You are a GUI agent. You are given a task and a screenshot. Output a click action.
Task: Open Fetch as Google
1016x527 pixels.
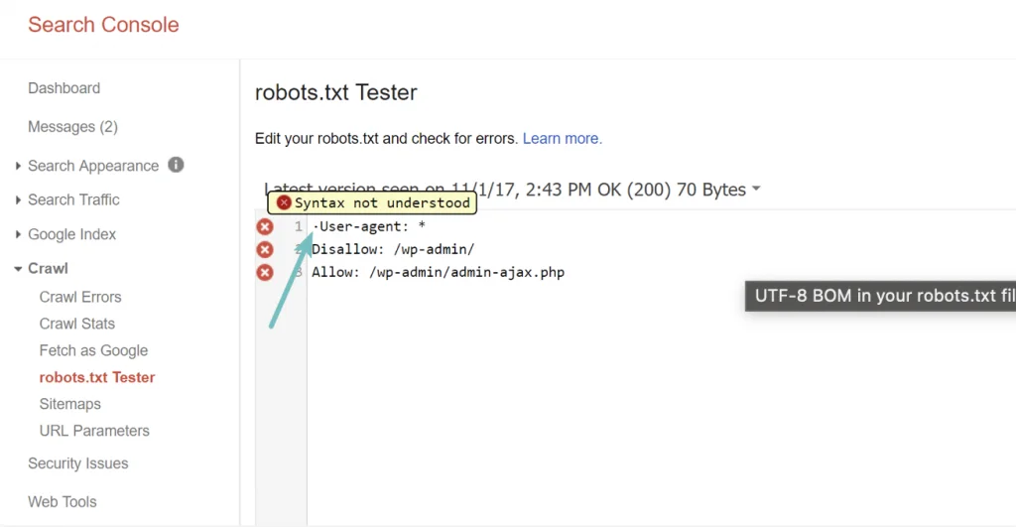click(x=93, y=350)
